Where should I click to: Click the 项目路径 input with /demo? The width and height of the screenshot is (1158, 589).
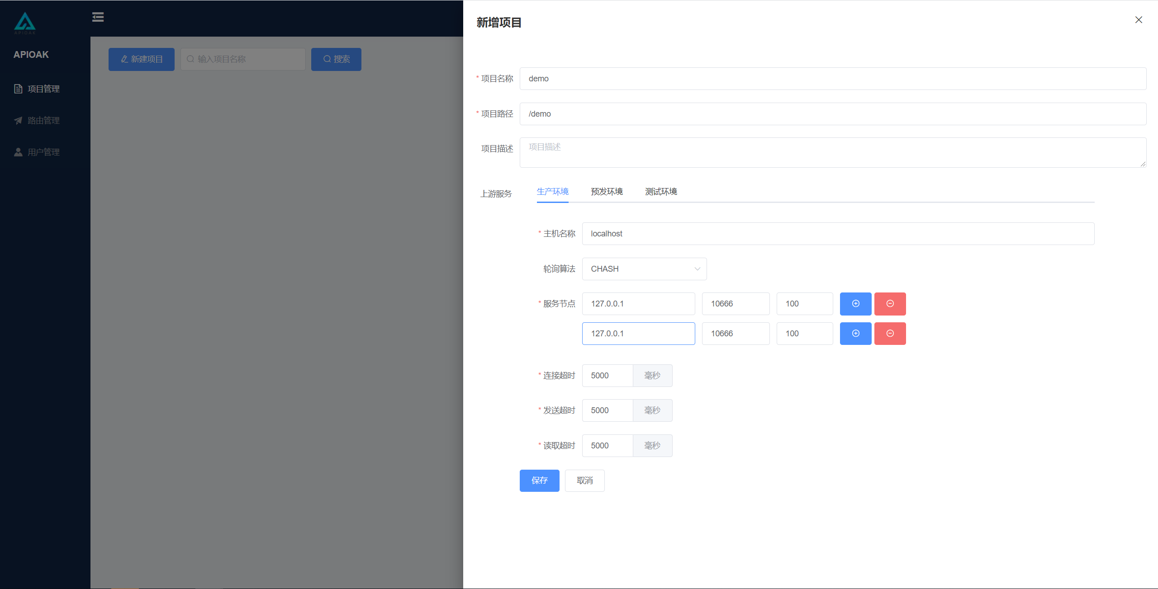833,114
